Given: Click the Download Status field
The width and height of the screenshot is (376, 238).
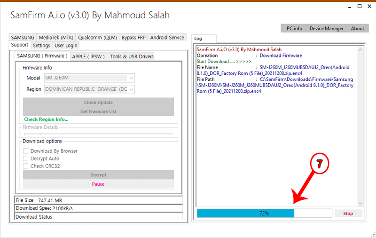Looking at the screenshot, I should click(98, 216).
